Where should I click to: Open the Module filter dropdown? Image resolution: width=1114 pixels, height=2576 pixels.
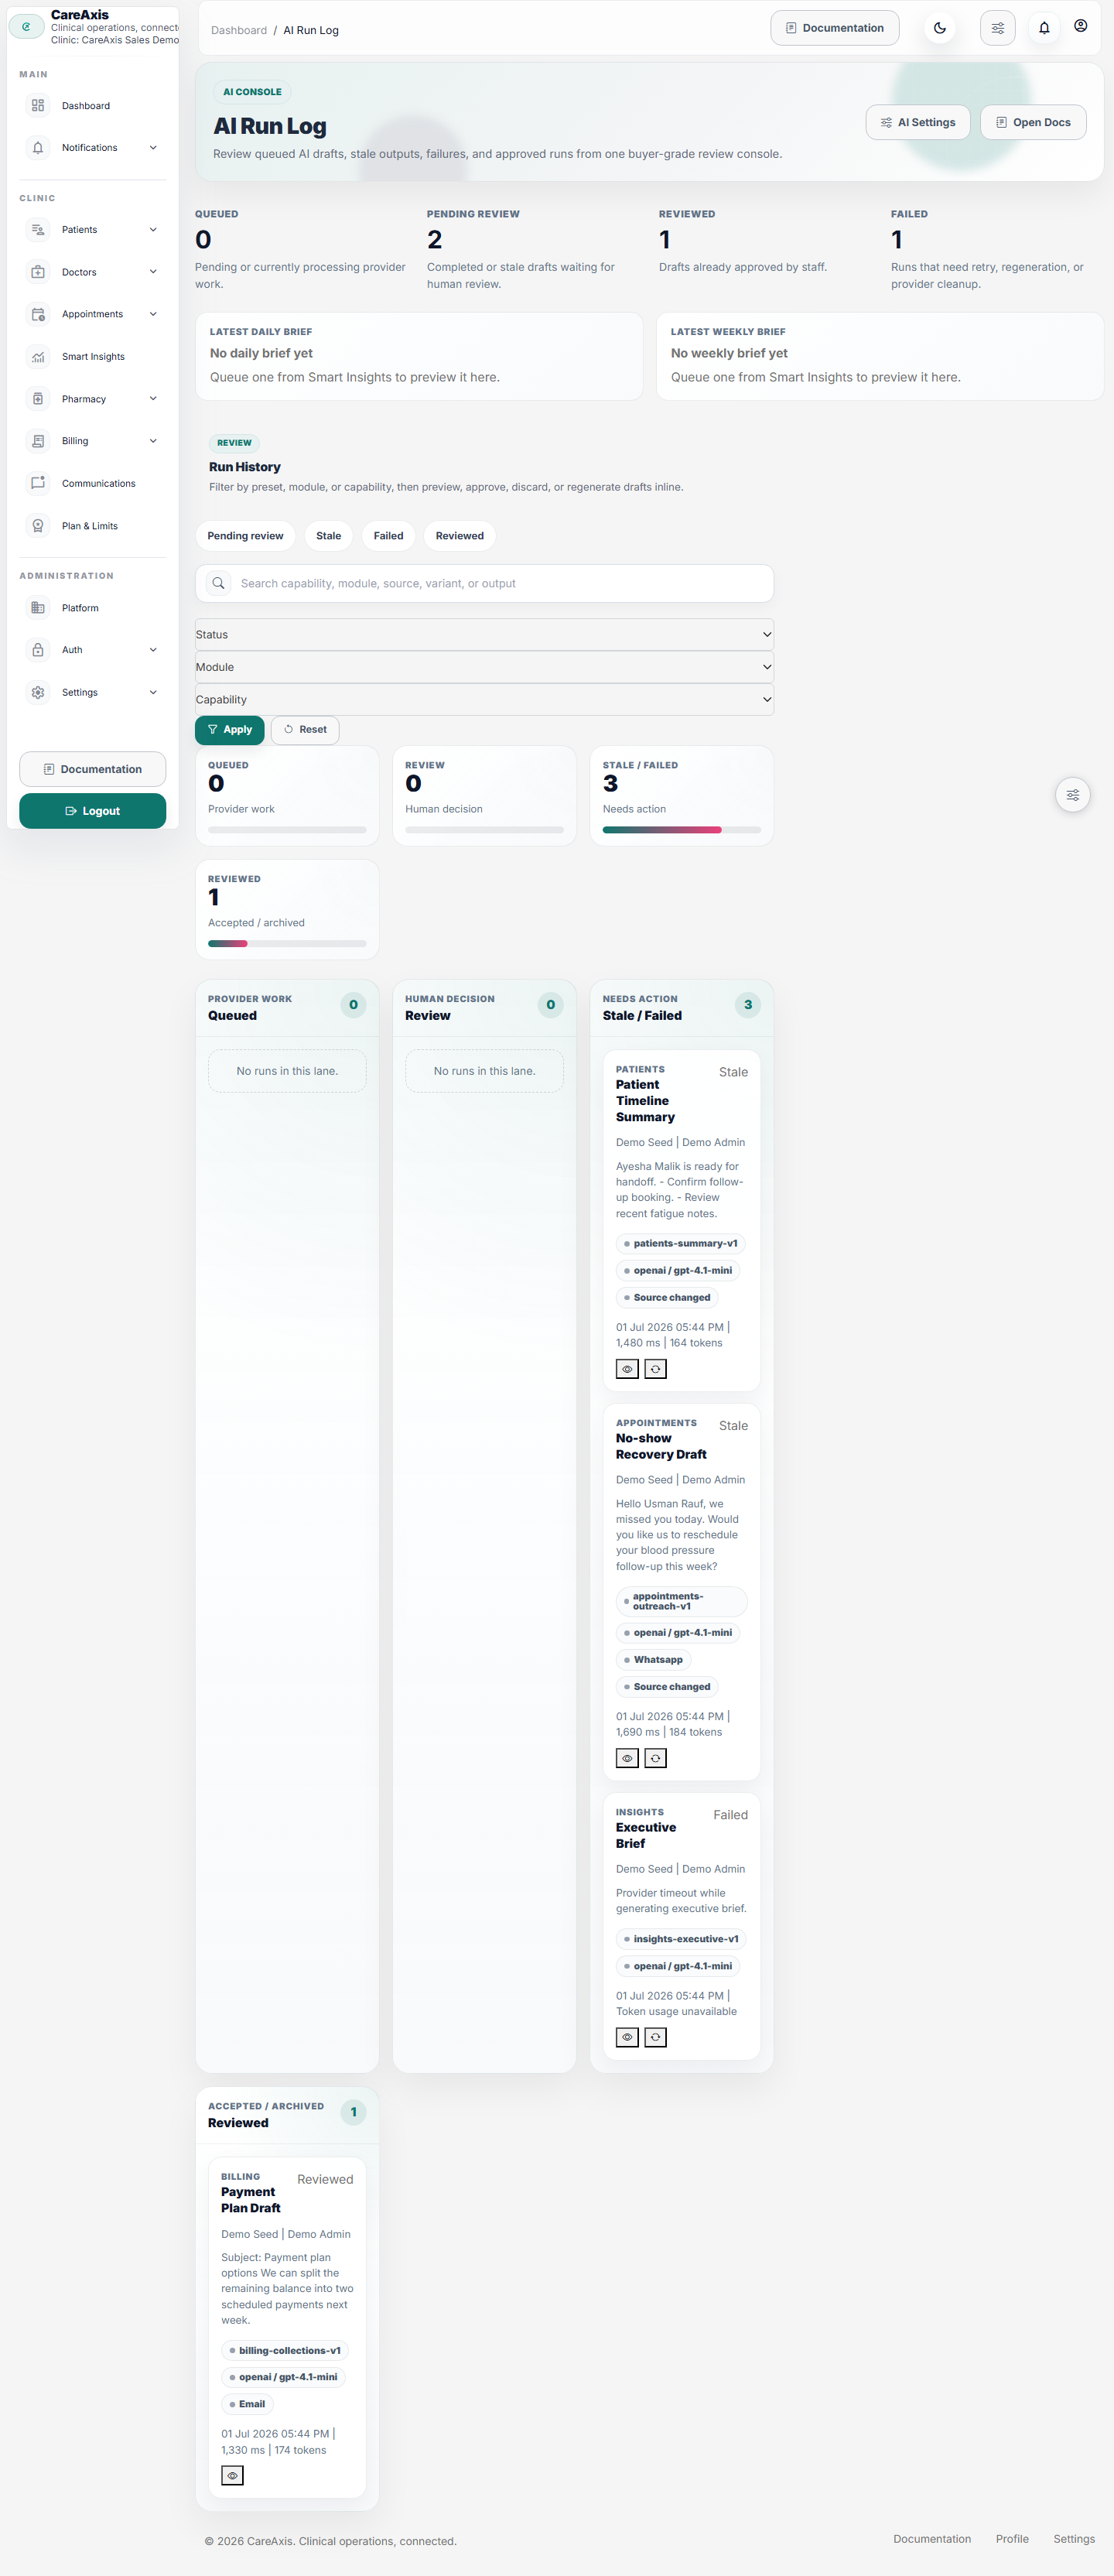click(x=484, y=667)
